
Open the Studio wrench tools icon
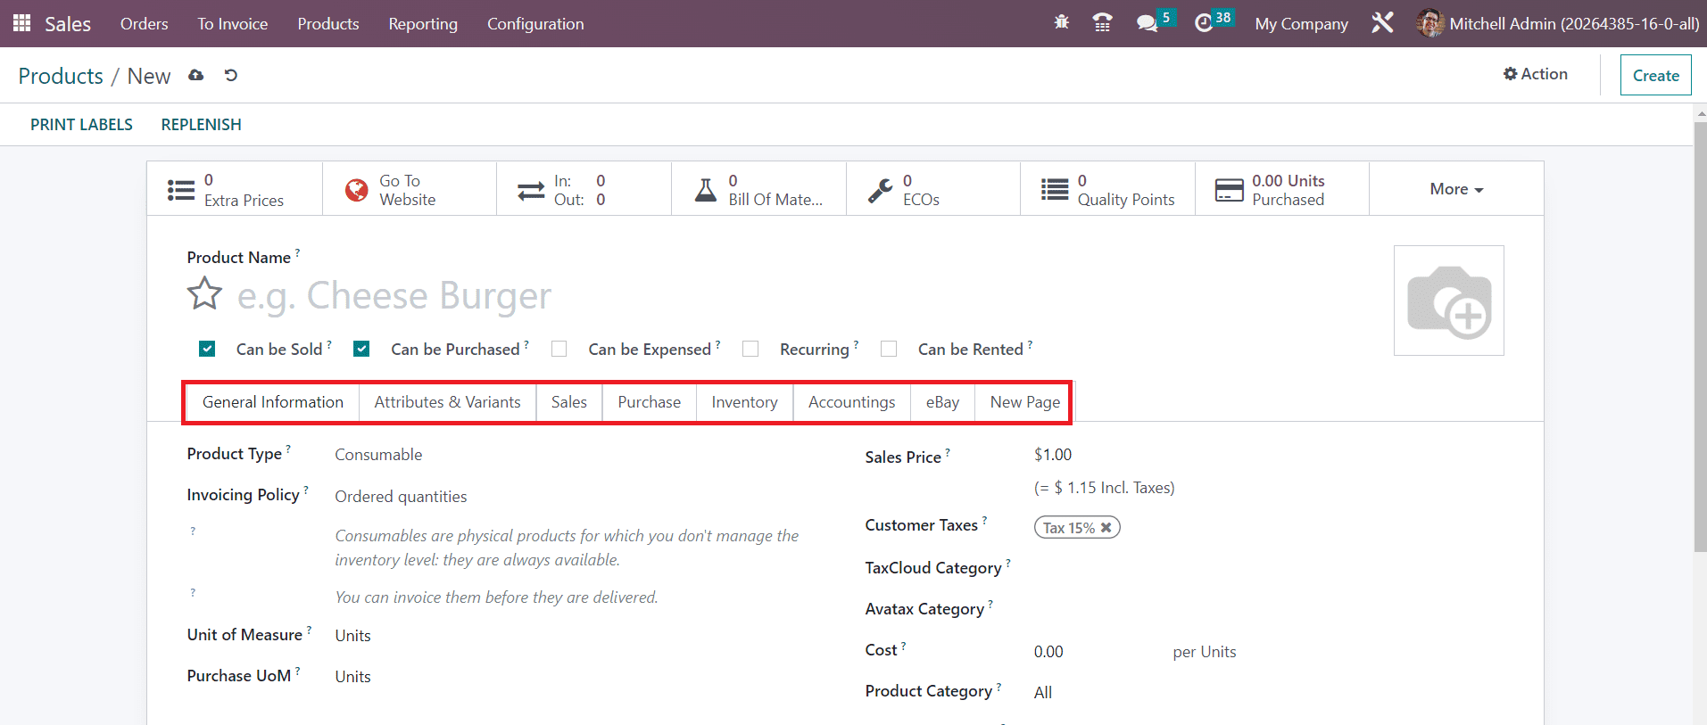(x=1382, y=23)
